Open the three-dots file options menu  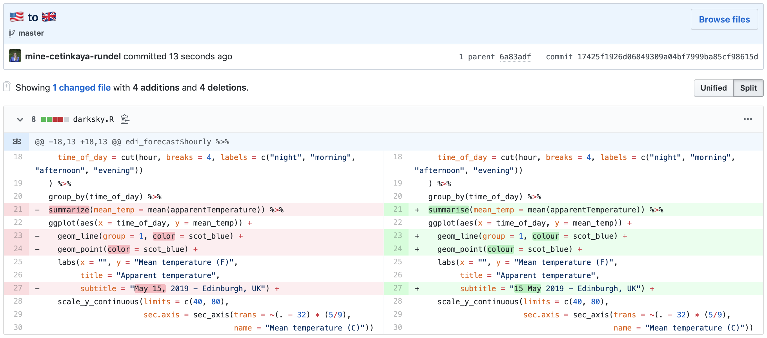[748, 119]
